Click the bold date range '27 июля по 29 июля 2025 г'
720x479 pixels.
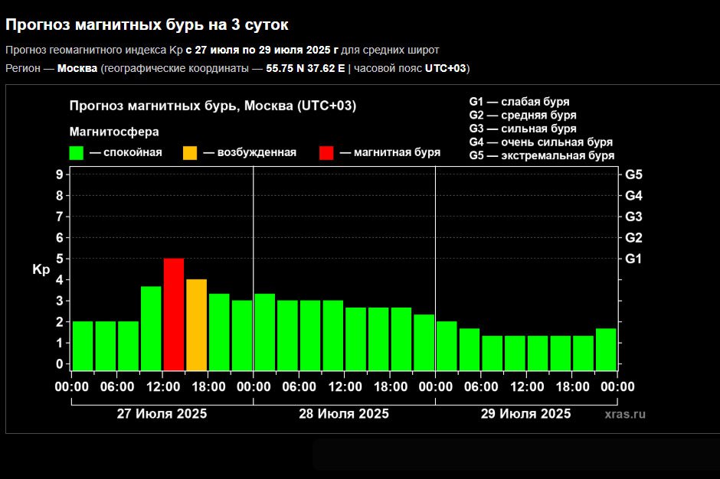point(267,50)
